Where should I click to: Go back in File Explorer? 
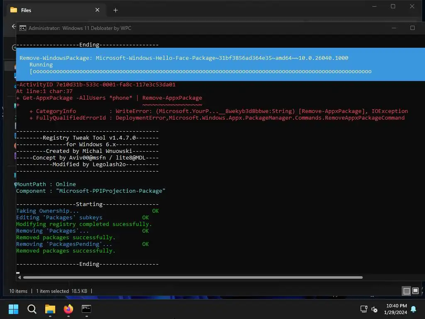(x=14, y=26)
